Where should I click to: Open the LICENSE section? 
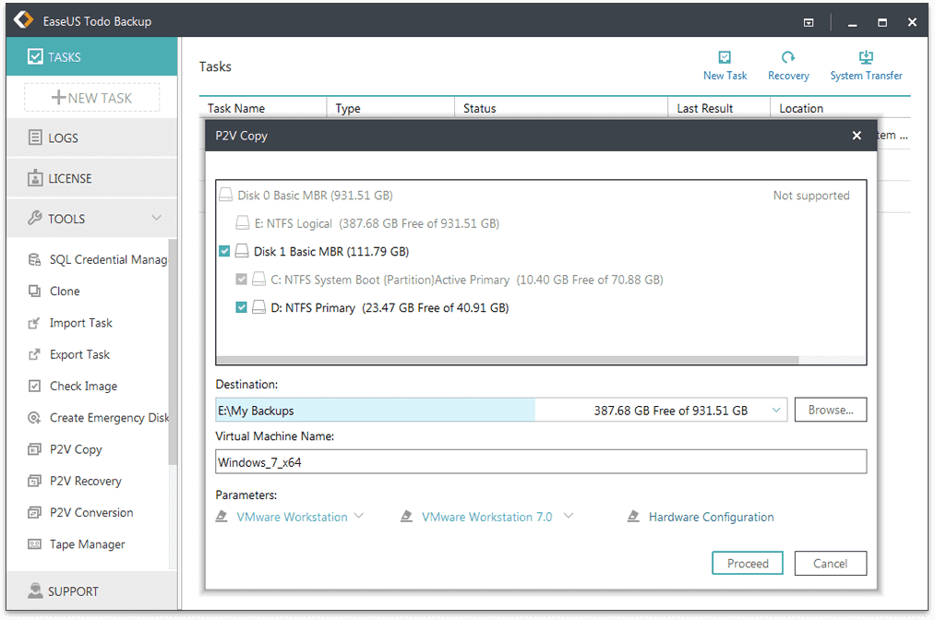click(70, 178)
